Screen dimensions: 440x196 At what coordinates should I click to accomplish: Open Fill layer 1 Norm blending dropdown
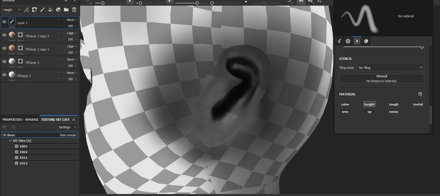click(72, 60)
